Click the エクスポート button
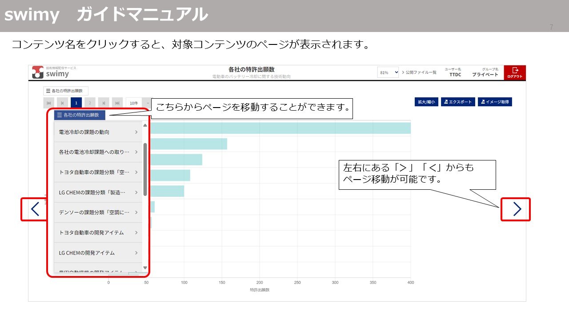Viewport: 569px width, 320px height. (458, 102)
